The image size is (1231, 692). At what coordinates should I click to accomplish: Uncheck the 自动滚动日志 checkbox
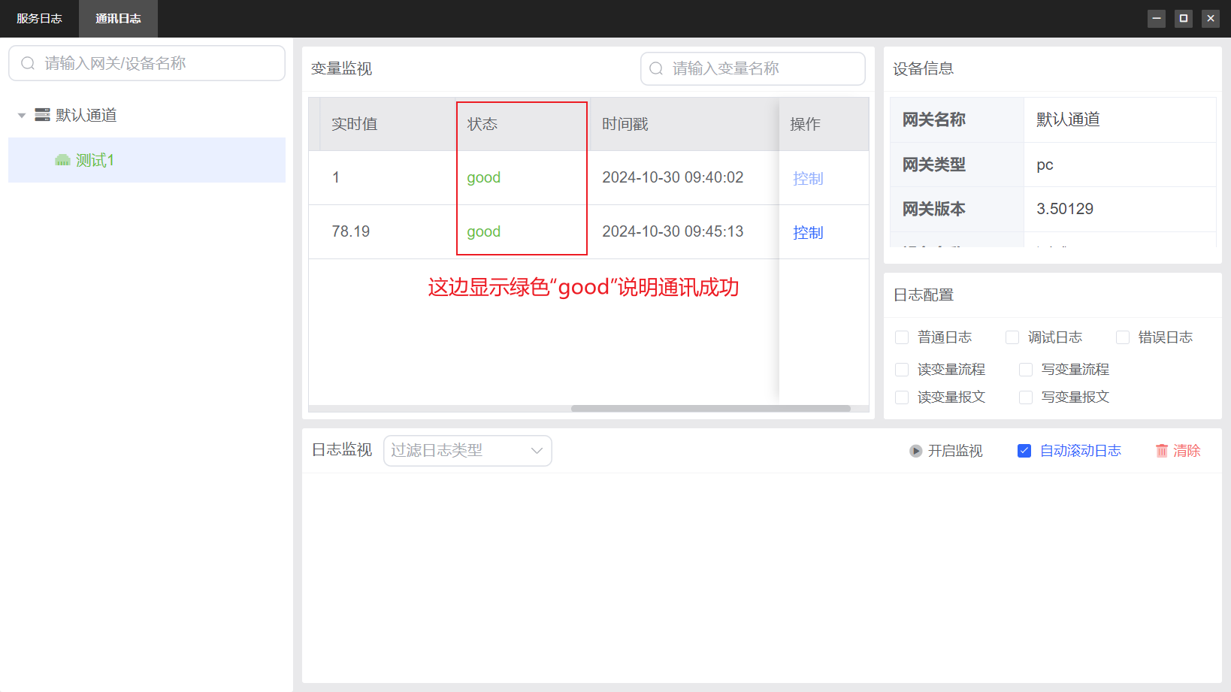[x=1024, y=451]
